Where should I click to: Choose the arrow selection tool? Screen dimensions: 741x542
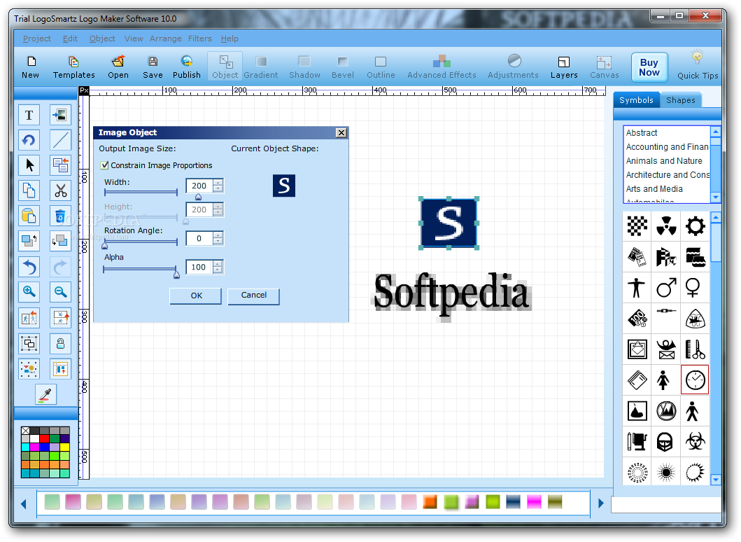coord(29,165)
